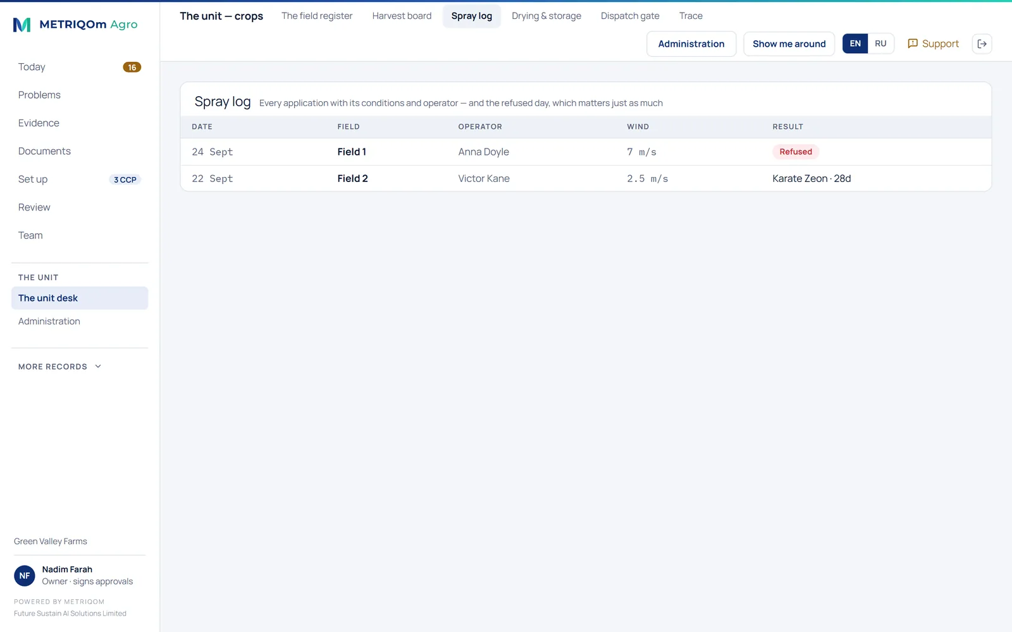Screen dimensions: 1012x632
Task: Click the logout icon button
Action: coord(982,44)
